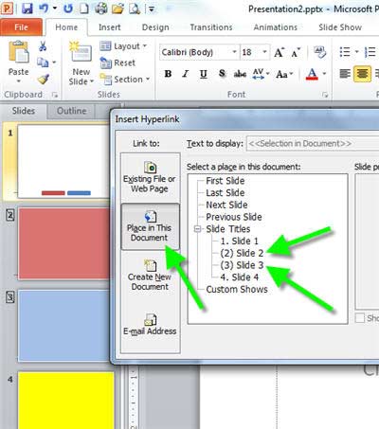Viewport: 379px width, 429px height.
Task: Open the Font dialog launcher
Action: point(325,95)
